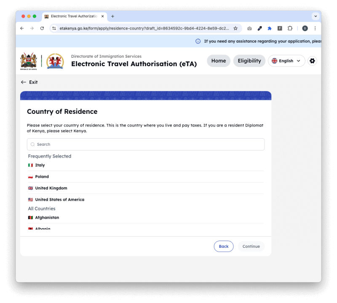Image resolution: width=337 pixels, height=303 pixels.
Task: Open the Chrome profile avatar B
Action: [x=305, y=28]
